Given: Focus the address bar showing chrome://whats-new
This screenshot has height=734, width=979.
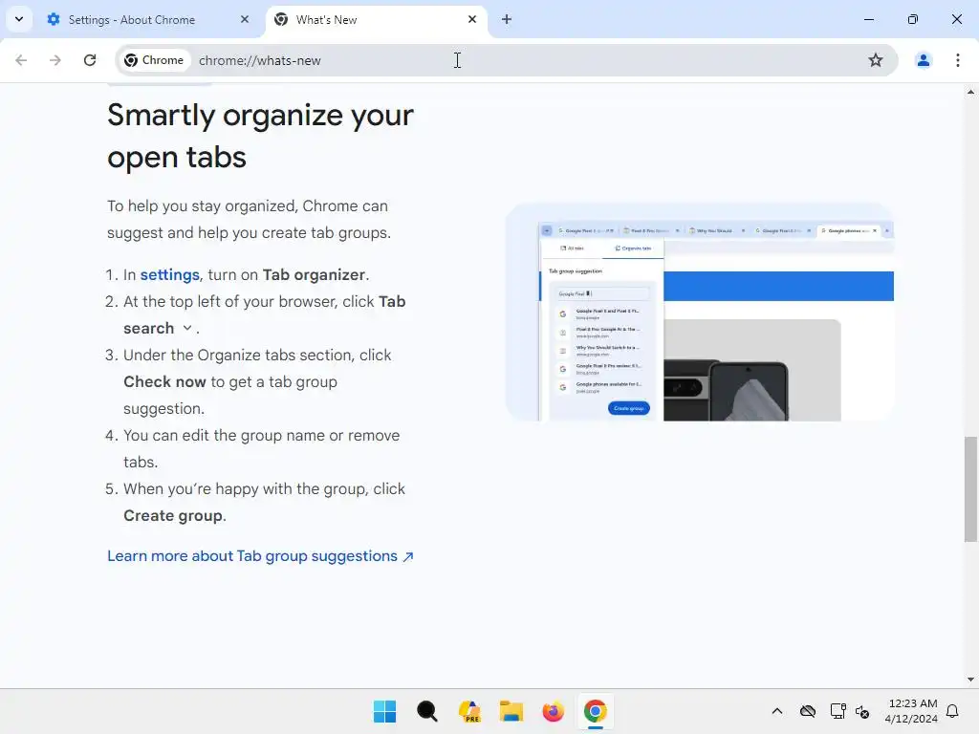Looking at the screenshot, I should (x=506, y=60).
